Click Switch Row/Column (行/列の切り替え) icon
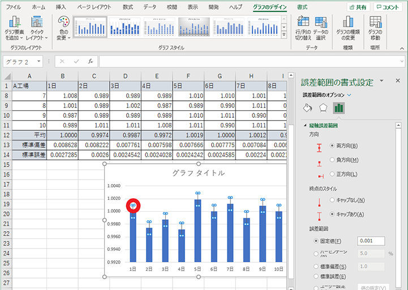The height and width of the screenshot is (290, 408). 303,28
